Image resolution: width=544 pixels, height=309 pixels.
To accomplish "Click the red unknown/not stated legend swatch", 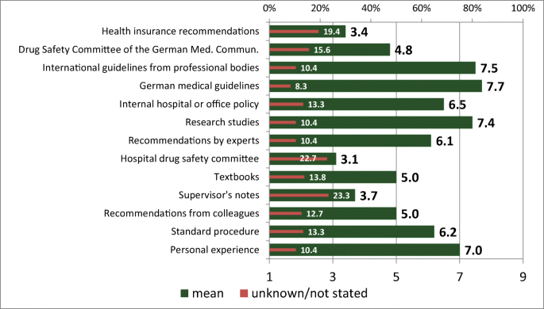I will click(x=244, y=294).
